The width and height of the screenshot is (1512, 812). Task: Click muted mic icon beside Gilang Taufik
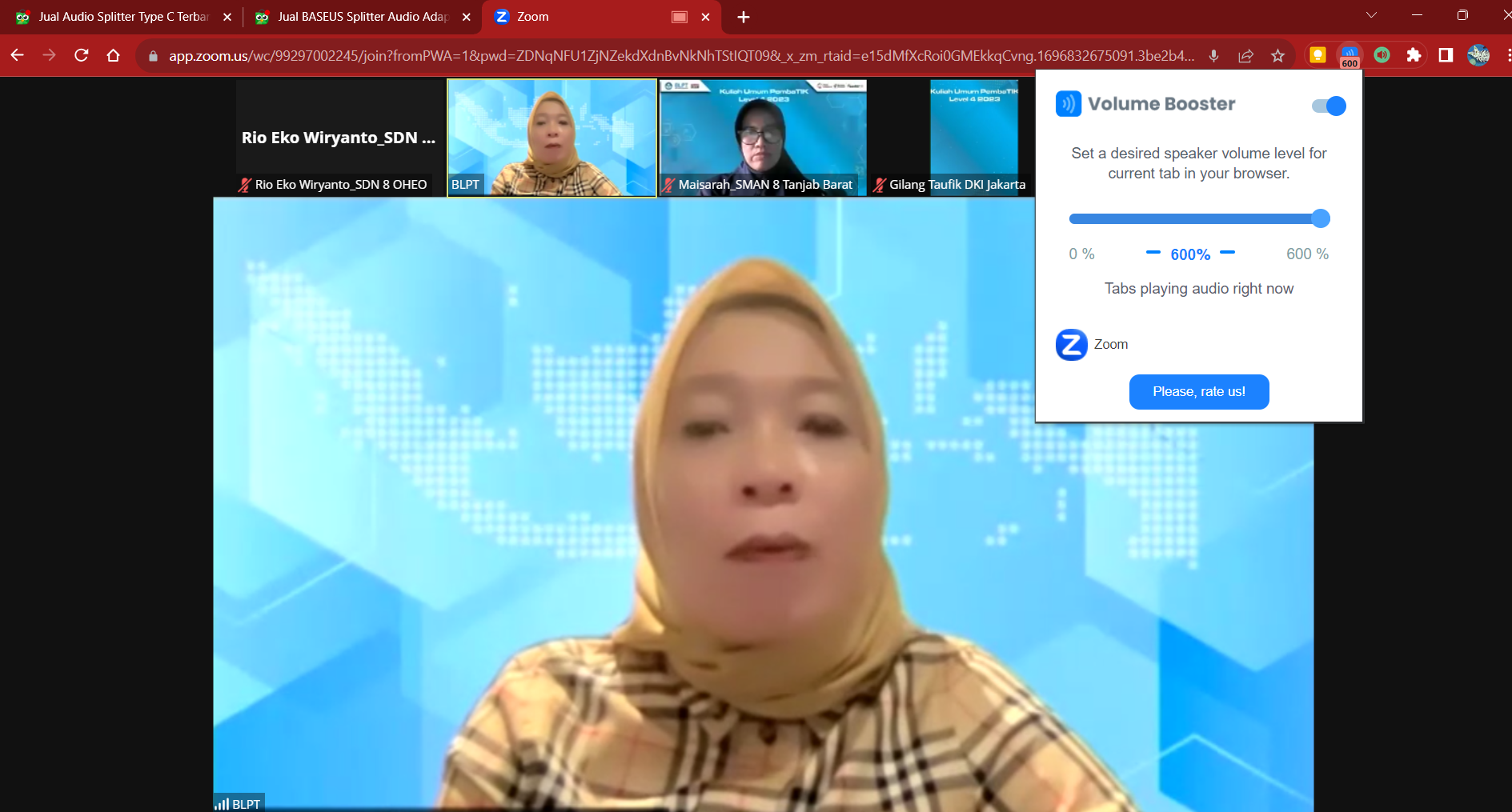pos(880,185)
